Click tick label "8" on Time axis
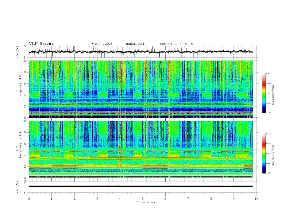 click(x=211, y=199)
